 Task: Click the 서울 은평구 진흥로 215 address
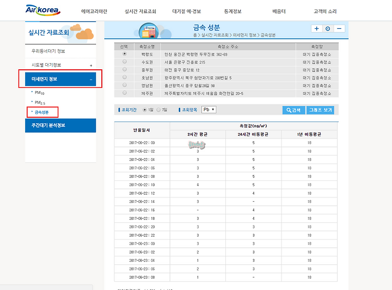tap(185, 62)
